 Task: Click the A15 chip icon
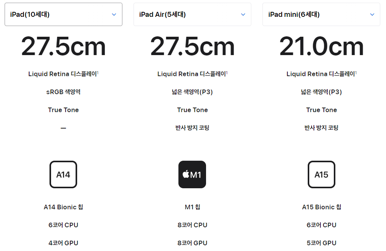click(x=322, y=174)
